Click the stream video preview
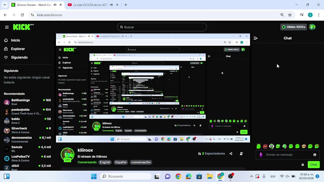Image resolution: width=324 pixels, height=182 pixels. point(153,88)
